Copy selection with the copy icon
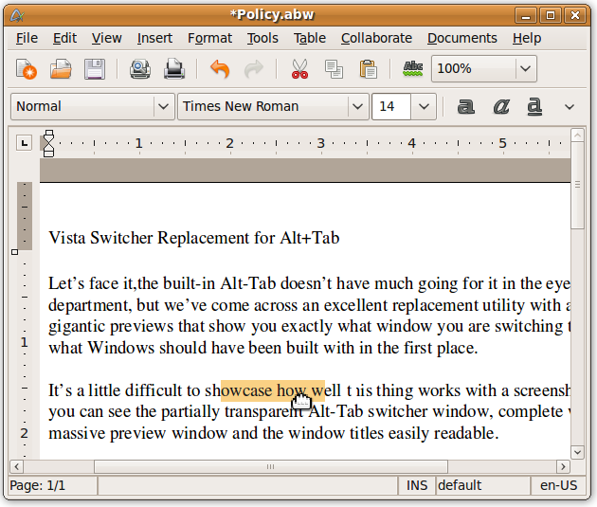 coord(334,69)
